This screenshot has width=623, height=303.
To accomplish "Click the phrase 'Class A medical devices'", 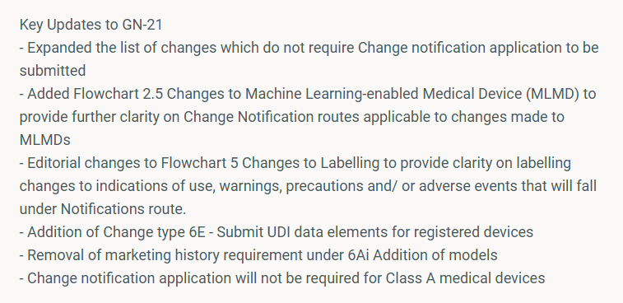I will 465,278.
